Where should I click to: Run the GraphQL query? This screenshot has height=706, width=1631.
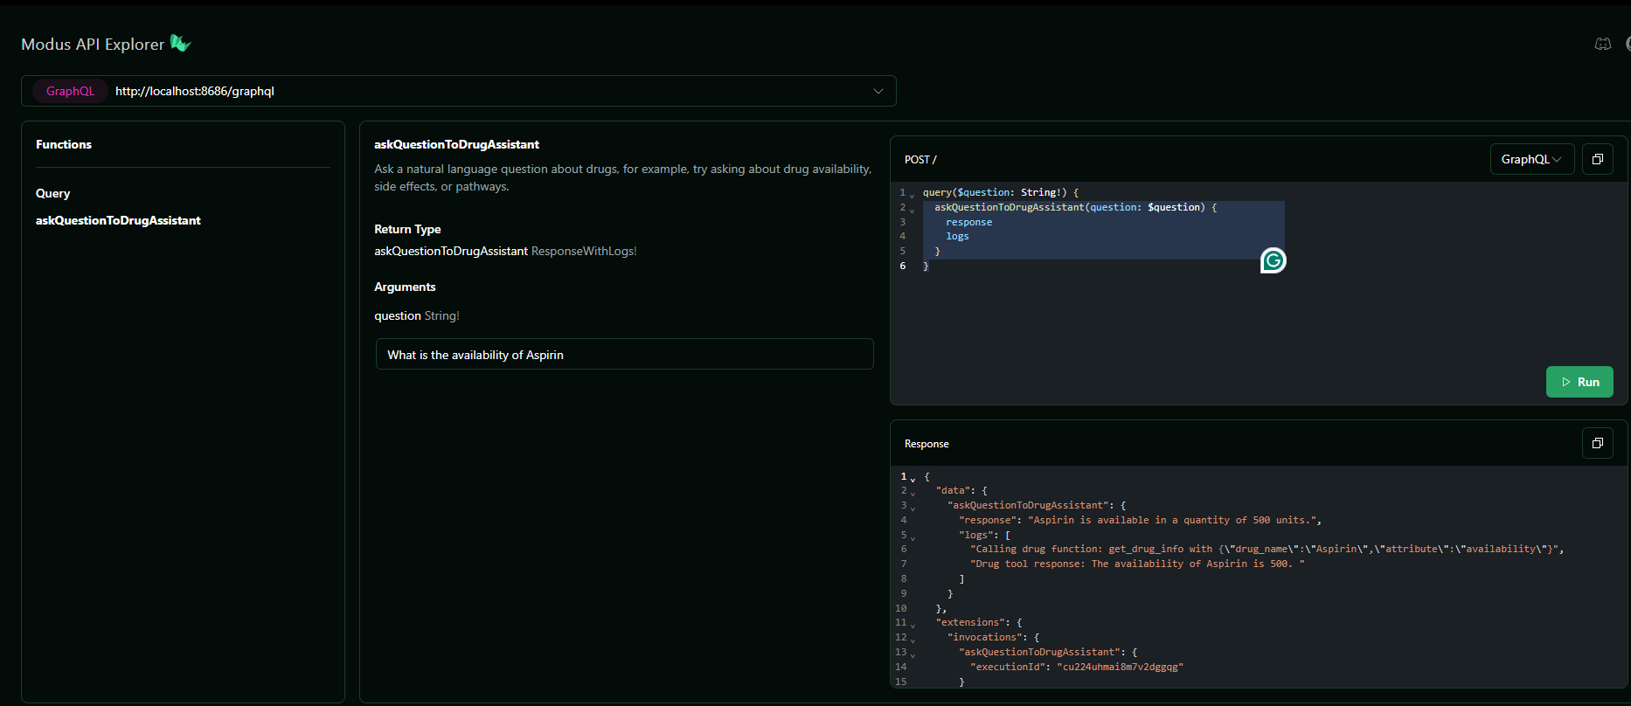point(1579,382)
